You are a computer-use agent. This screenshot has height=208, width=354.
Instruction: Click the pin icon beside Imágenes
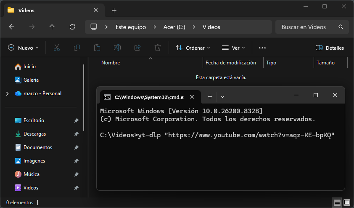pos(77,161)
